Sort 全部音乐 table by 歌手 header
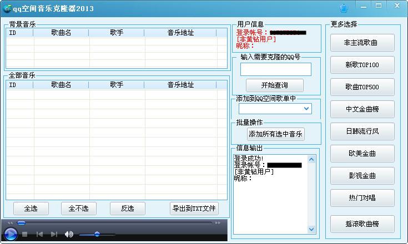Viewport: 408px width, 244px height. pos(117,85)
